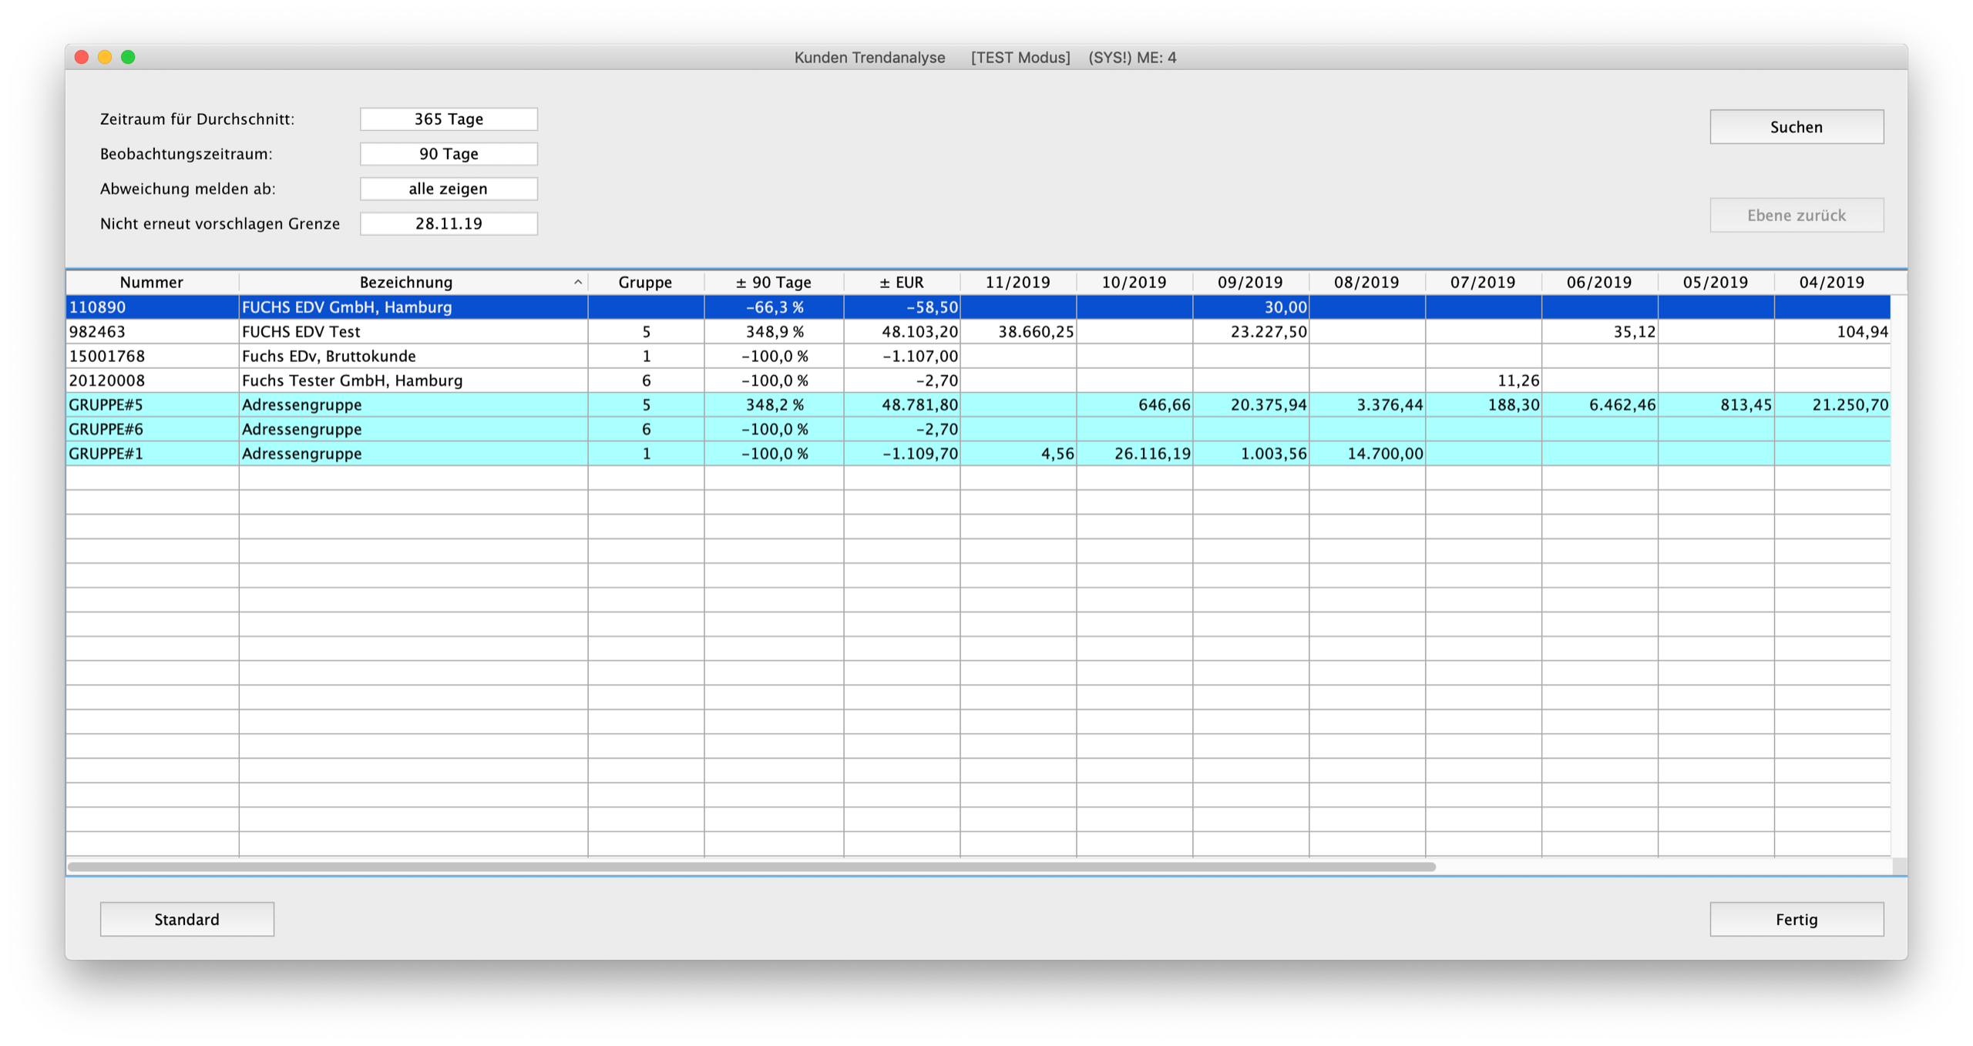Open the Abweichung melden ab field

[x=449, y=189]
